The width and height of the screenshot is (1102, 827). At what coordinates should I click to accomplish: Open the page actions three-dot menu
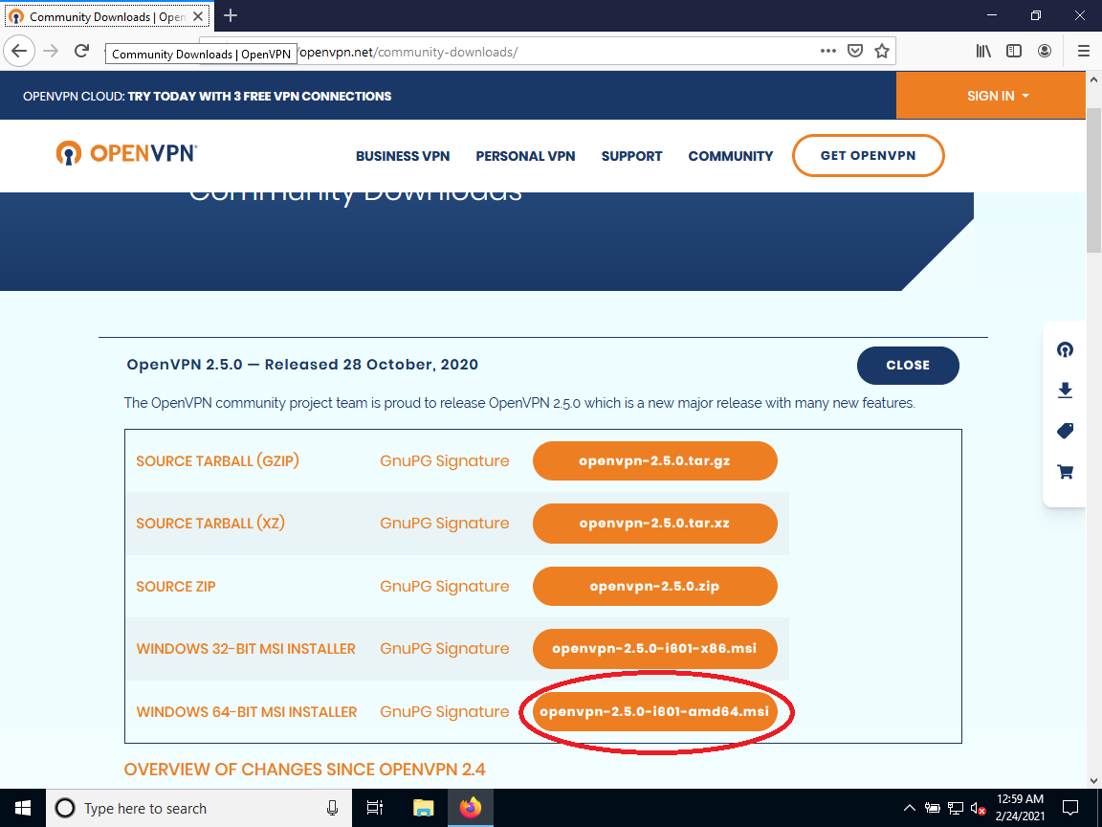coord(827,51)
